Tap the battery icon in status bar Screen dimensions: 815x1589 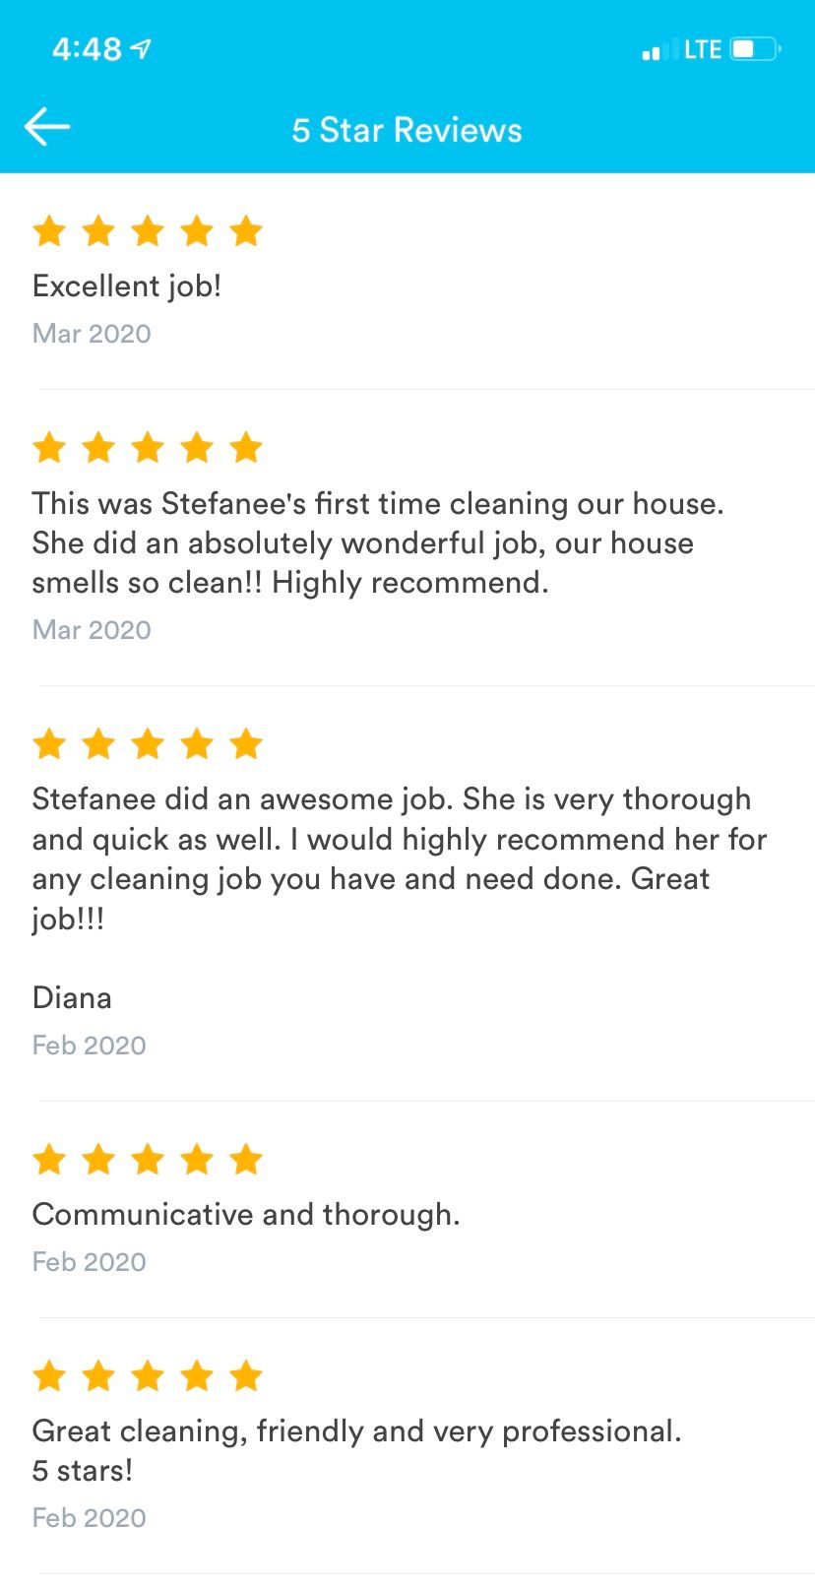tap(755, 48)
